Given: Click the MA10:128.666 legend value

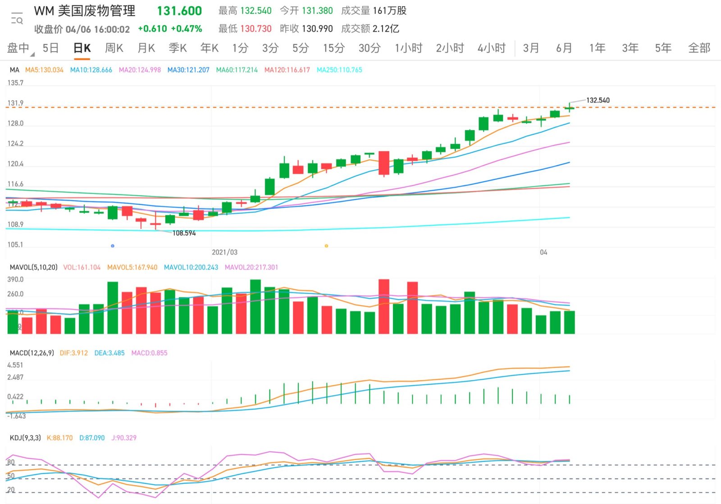Looking at the screenshot, I should (91, 70).
